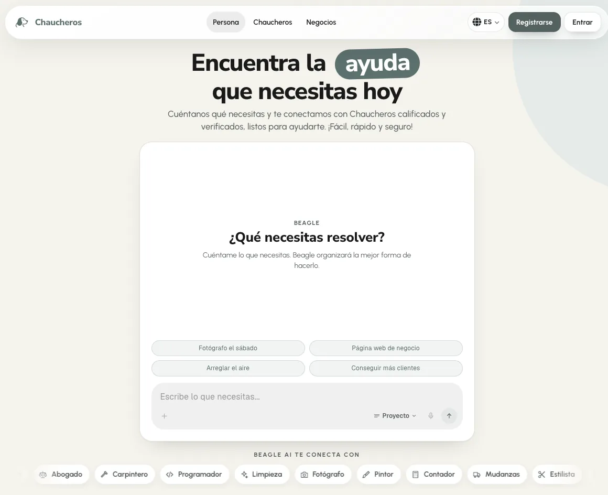Click the Entrar button
608x495 pixels.
pyautogui.click(x=582, y=22)
